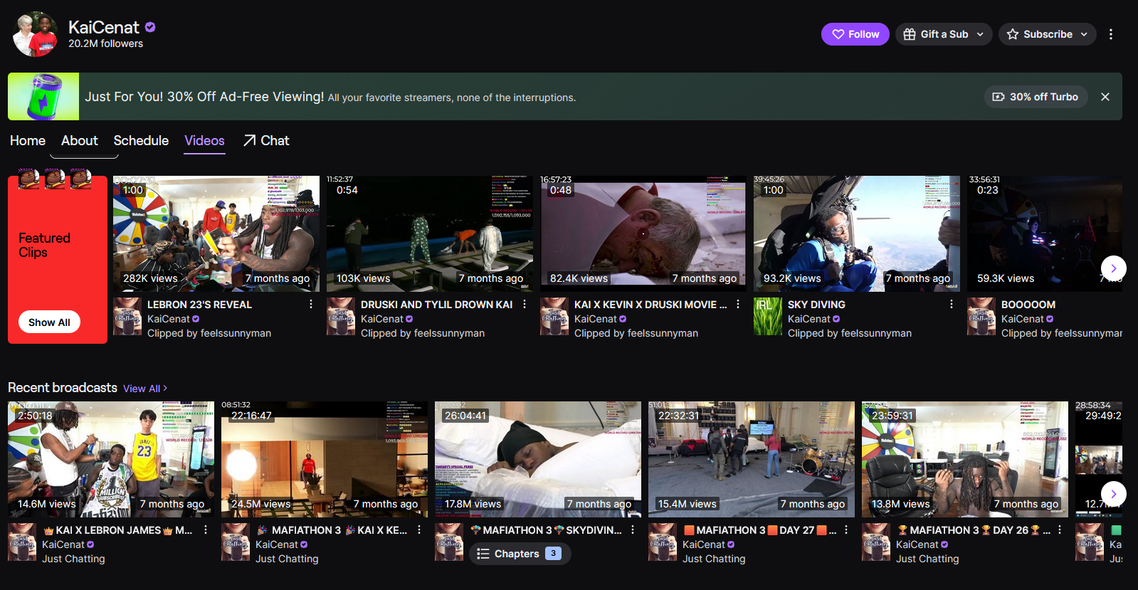Open Just Chatting link under MAFIATHON 3 DAY 26
The image size is (1138, 590).
pos(927,559)
